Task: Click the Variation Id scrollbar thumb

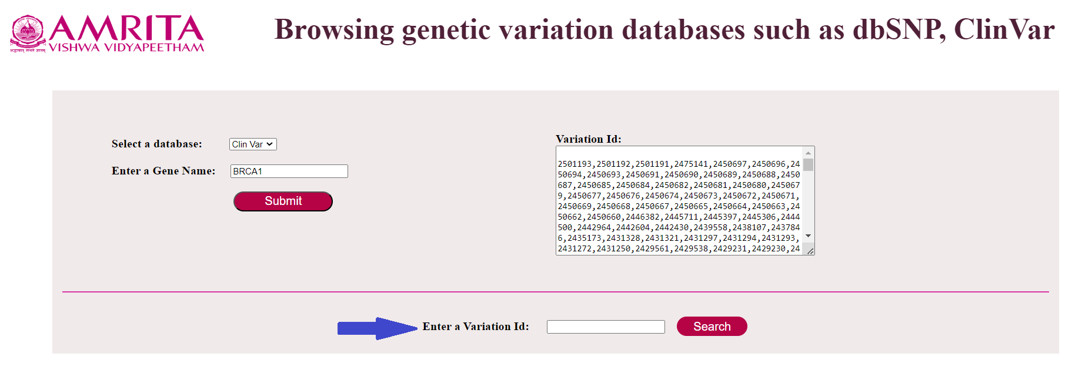Action: point(808,164)
